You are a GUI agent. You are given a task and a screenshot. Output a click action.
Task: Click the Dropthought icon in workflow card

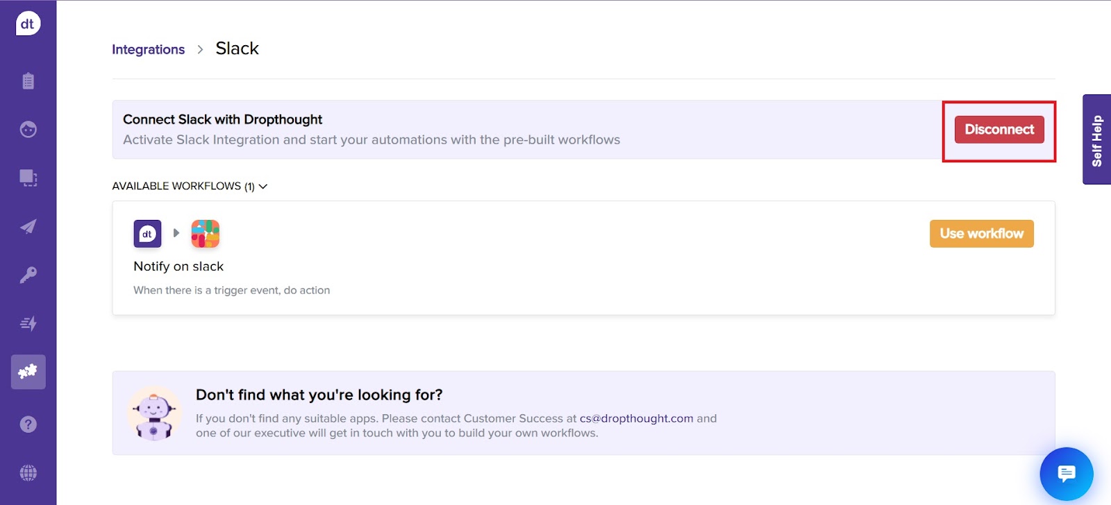[x=147, y=234]
